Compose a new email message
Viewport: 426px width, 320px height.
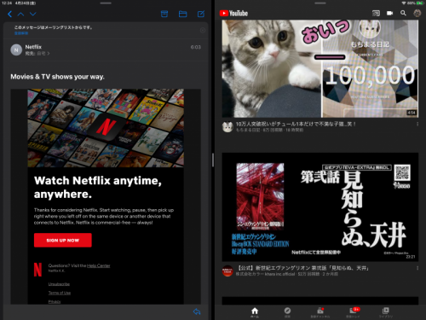pyautogui.click(x=201, y=14)
